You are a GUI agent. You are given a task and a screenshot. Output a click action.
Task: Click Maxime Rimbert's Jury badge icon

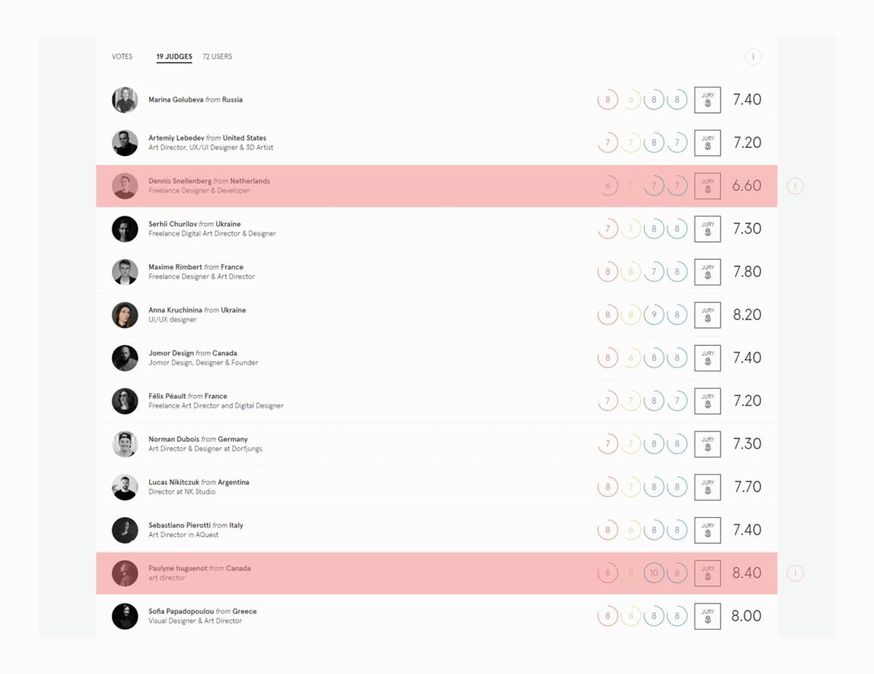point(707,272)
